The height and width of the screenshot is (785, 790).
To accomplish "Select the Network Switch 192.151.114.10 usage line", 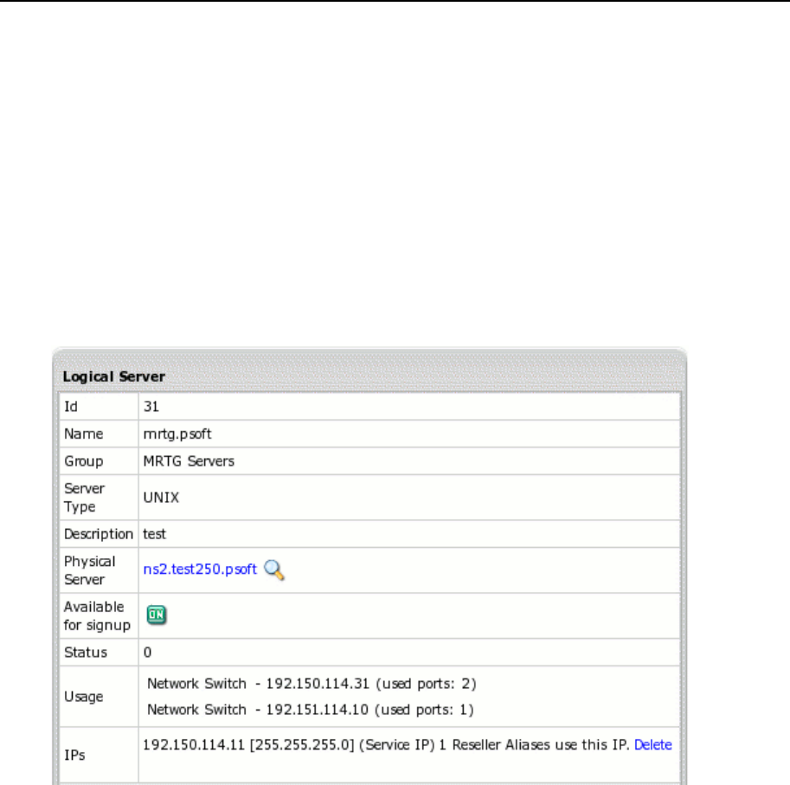I will [x=311, y=710].
